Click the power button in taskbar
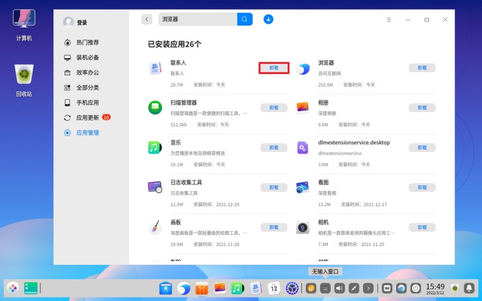The image size is (482, 301). click(x=415, y=288)
